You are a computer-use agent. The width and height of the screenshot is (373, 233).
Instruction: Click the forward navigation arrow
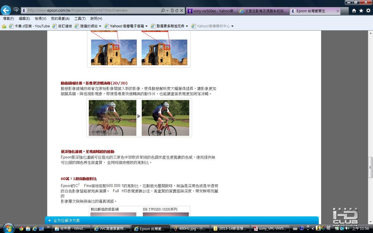16,10
